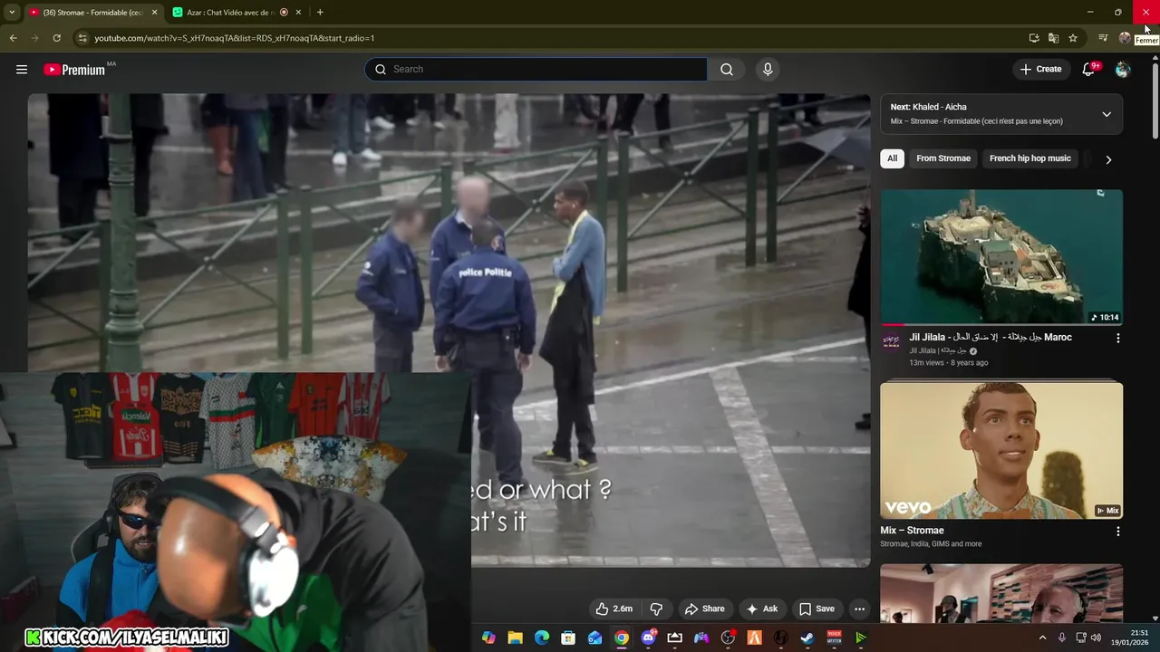1160x652 pixels.
Task: Open File Explorer from the taskbar
Action: click(x=515, y=638)
